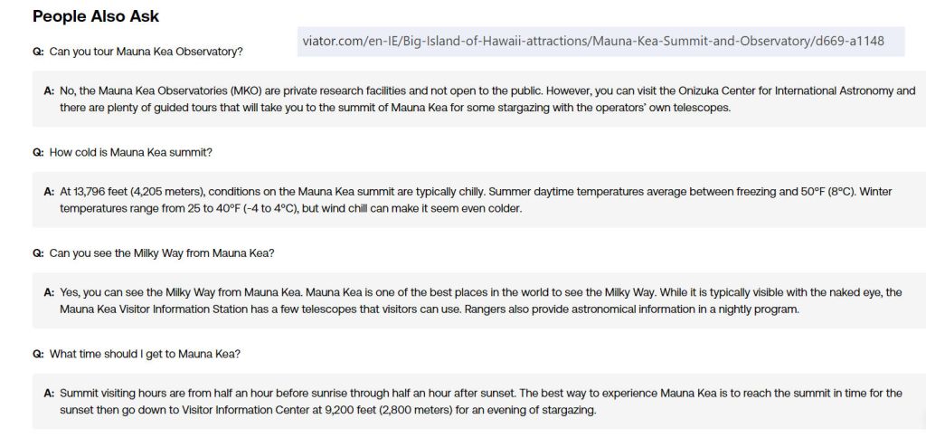Click the A: label of the 13,796 feet answer
Image resolution: width=926 pixels, height=438 pixels.
49,192
